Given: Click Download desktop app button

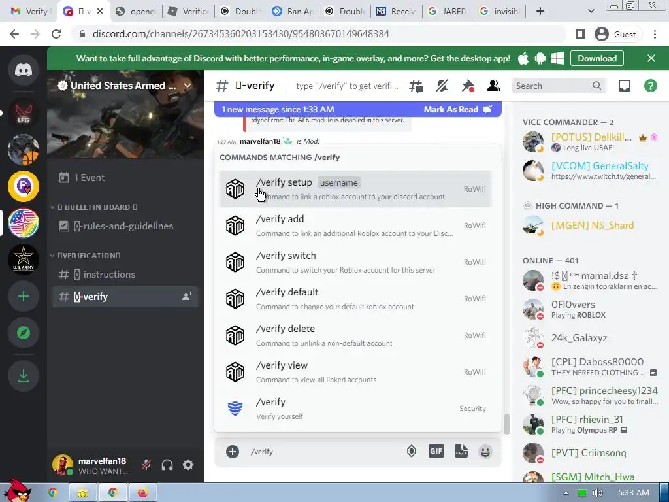Looking at the screenshot, I should click(x=597, y=58).
